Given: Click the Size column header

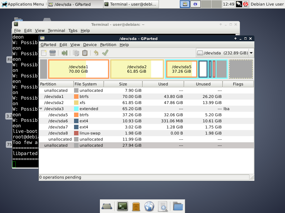Looking at the screenshot, I should point(123,84).
